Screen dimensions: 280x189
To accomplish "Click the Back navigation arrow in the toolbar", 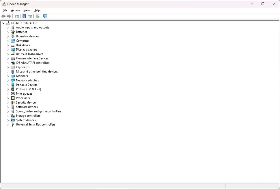I will pos(3,16).
